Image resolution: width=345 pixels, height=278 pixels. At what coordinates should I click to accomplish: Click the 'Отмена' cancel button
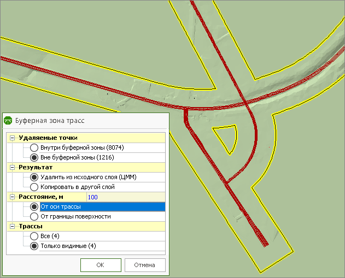[145, 265]
